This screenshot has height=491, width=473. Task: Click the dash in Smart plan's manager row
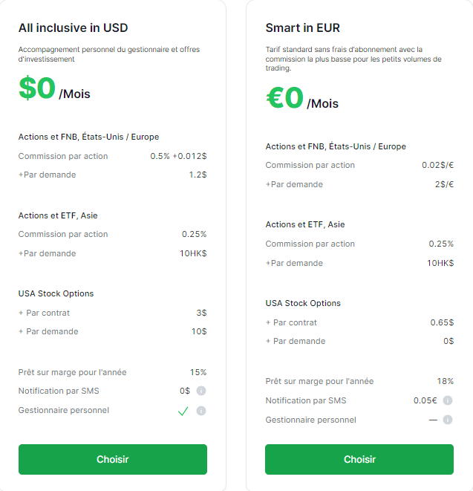pos(432,420)
